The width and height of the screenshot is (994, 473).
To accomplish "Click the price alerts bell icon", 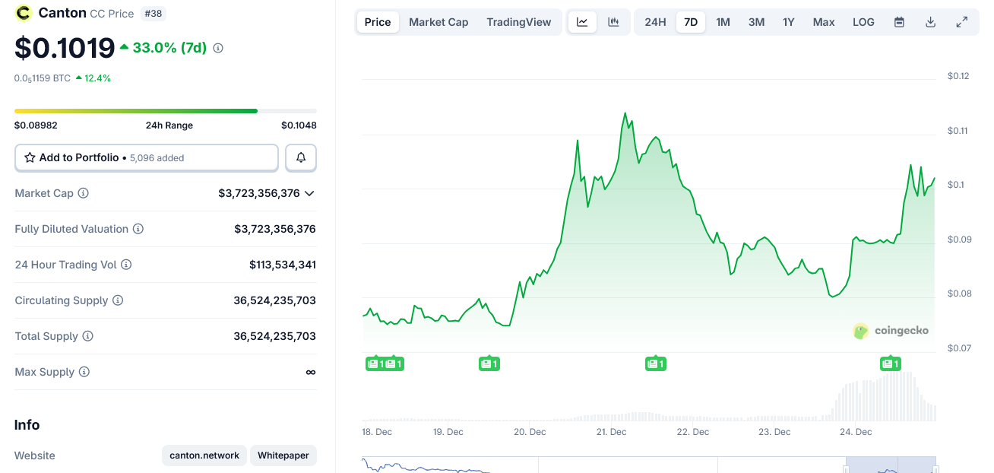I will click(300, 157).
